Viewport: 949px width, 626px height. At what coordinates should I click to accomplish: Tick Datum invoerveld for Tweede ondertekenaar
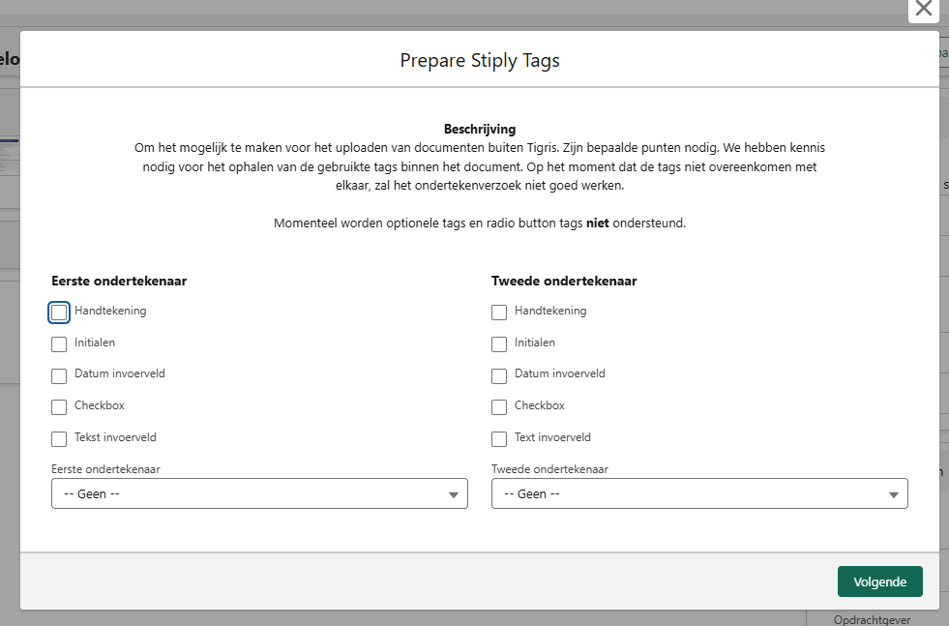click(x=499, y=375)
